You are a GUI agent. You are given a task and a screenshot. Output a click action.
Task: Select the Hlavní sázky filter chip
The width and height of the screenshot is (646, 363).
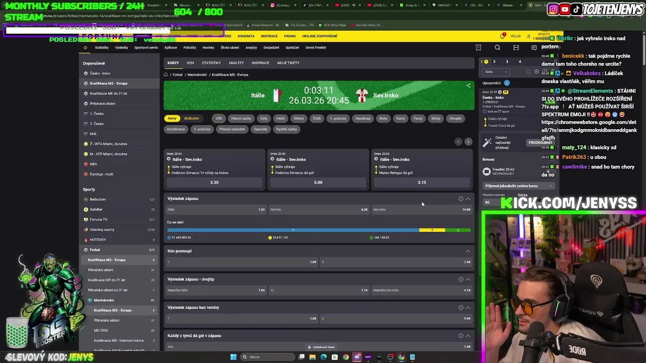coord(241,118)
